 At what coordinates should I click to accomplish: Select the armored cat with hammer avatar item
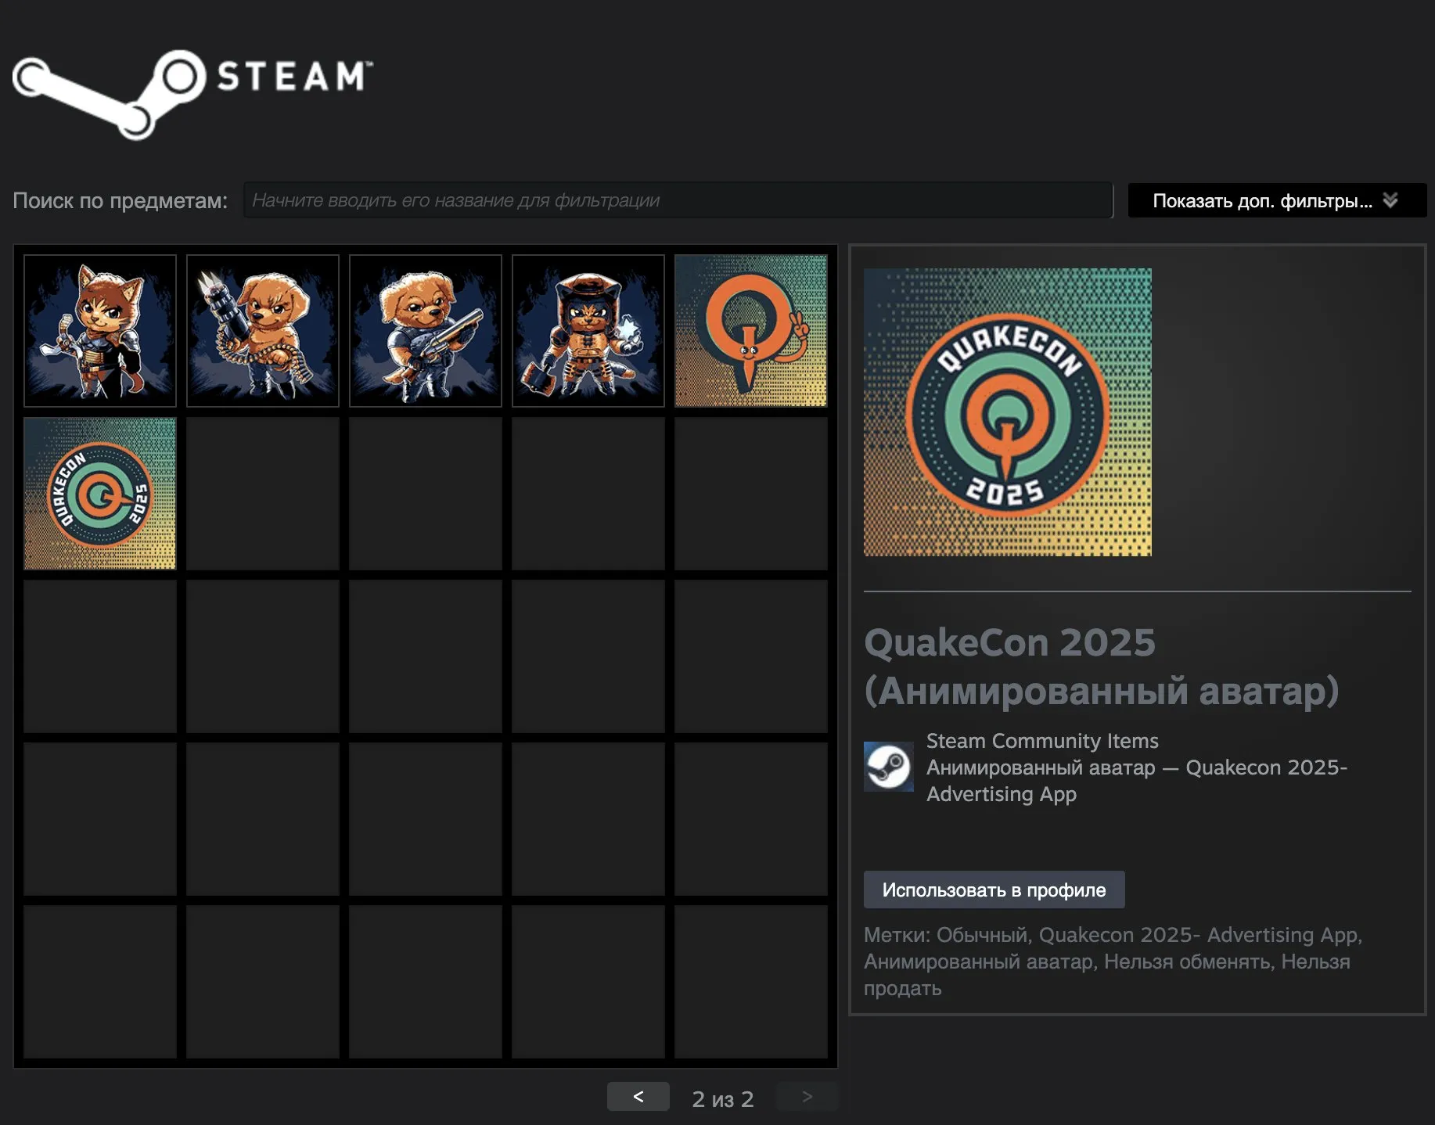(x=588, y=331)
